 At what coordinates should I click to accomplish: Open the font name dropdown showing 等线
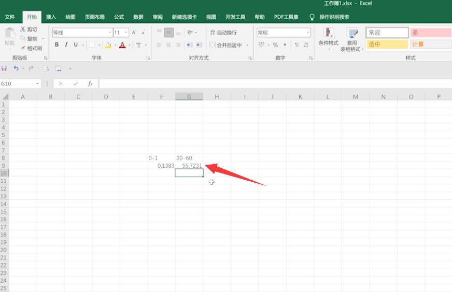pyautogui.click(x=110, y=33)
